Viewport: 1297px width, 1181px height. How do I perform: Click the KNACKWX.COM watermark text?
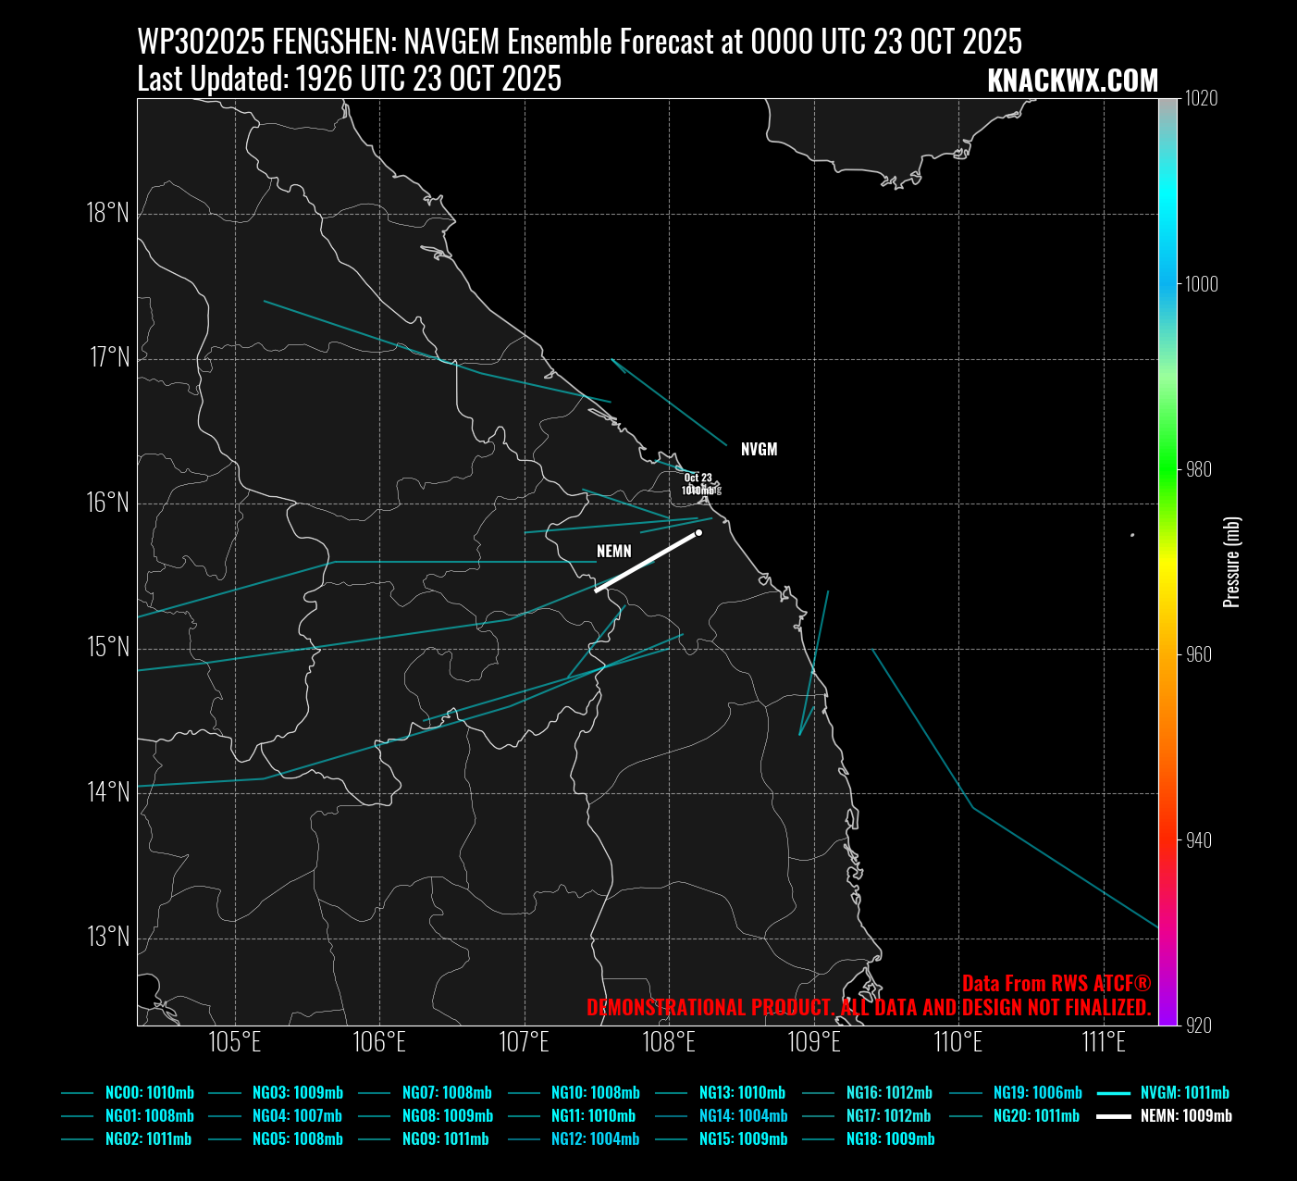pos(1072,81)
